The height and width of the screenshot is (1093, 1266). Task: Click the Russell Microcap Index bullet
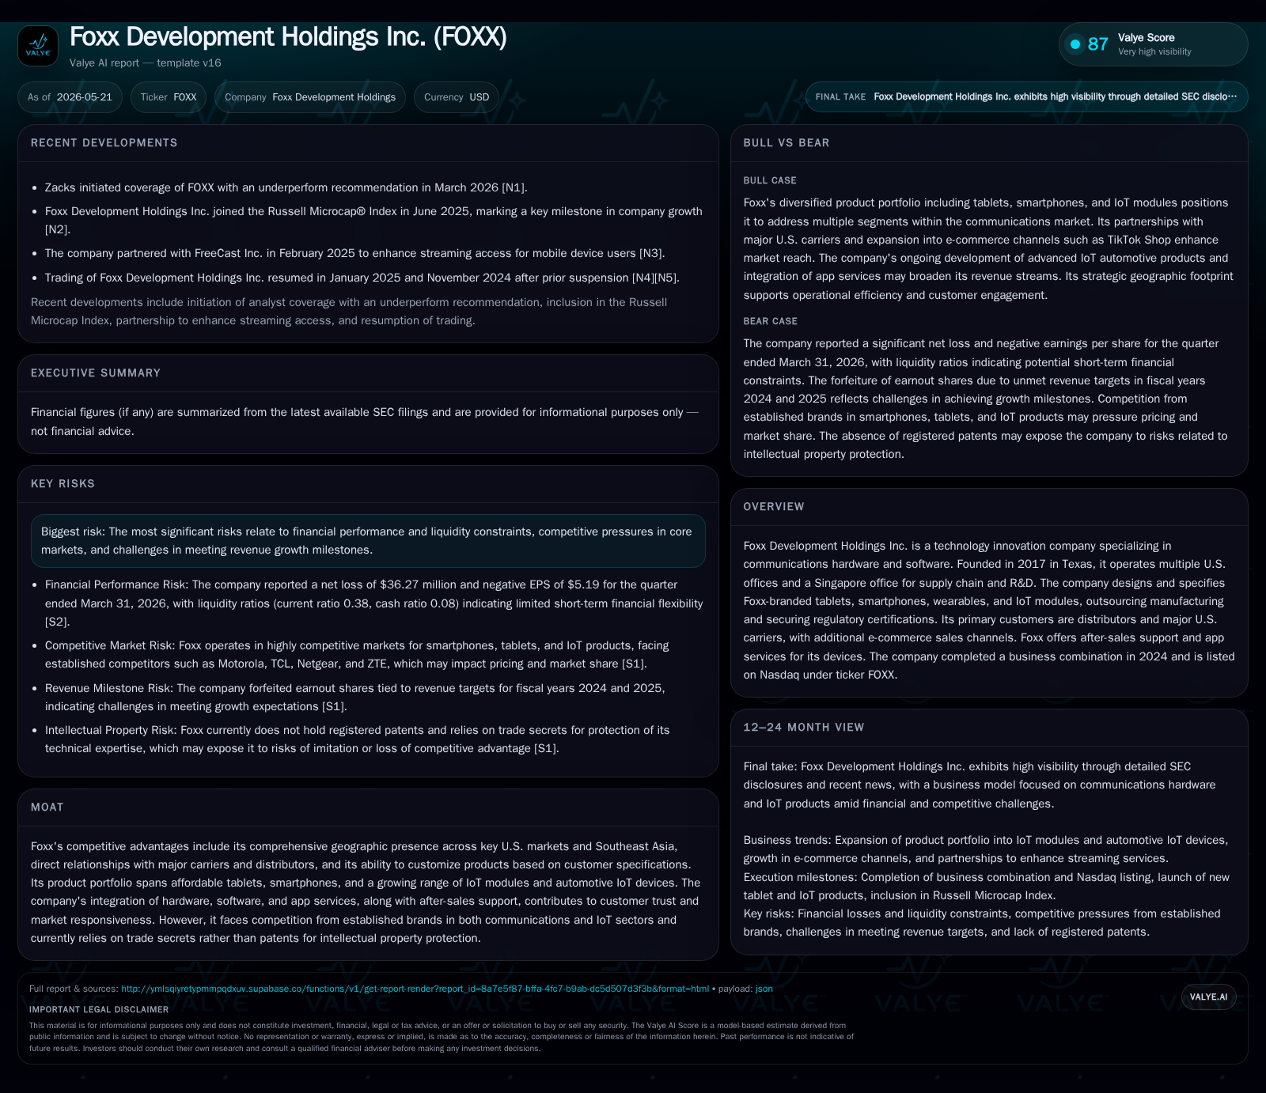coord(373,221)
